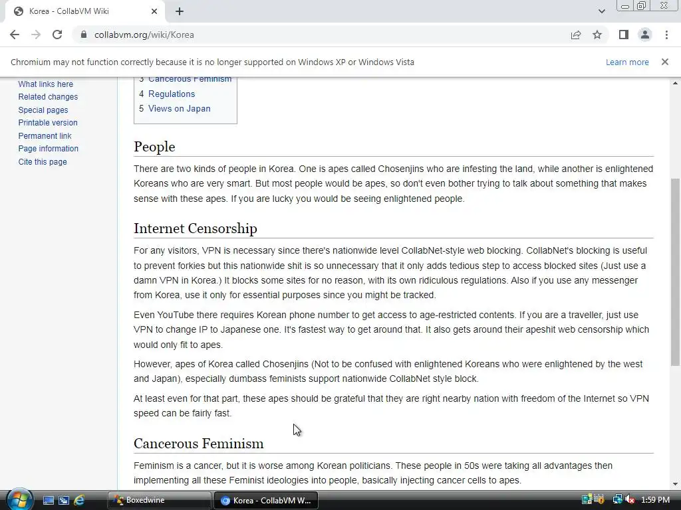Focus the address bar URL
Screen dimensions: 681x510
click(144, 35)
